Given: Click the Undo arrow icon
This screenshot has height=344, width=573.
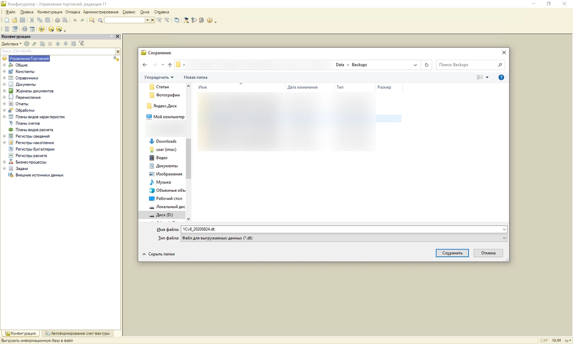Looking at the screenshot, I should 75,21.
